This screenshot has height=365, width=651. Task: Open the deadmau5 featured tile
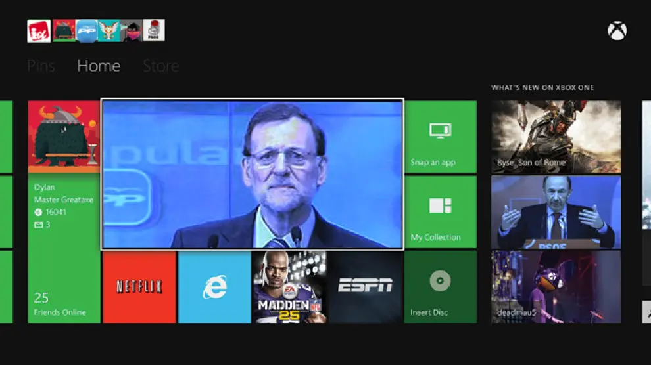[556, 287]
